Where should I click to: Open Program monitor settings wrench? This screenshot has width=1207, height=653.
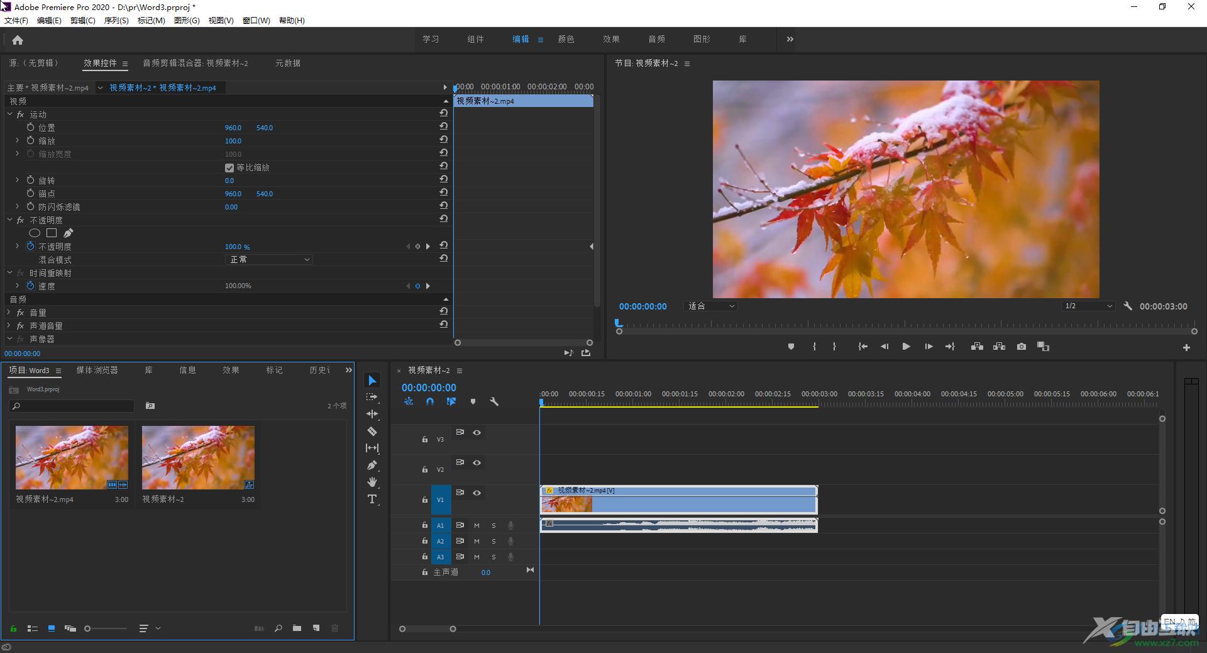tap(1128, 306)
